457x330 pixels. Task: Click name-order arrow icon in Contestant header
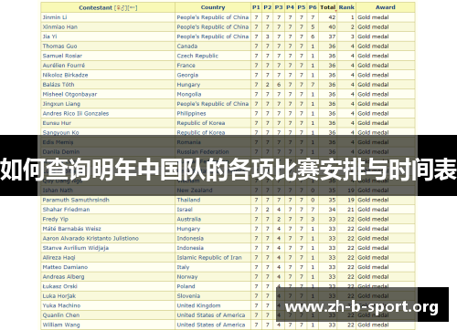133,8
